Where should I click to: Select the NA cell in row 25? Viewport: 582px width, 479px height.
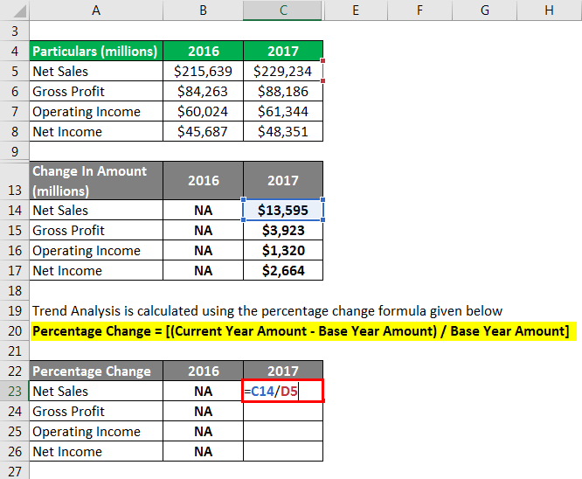coord(203,431)
